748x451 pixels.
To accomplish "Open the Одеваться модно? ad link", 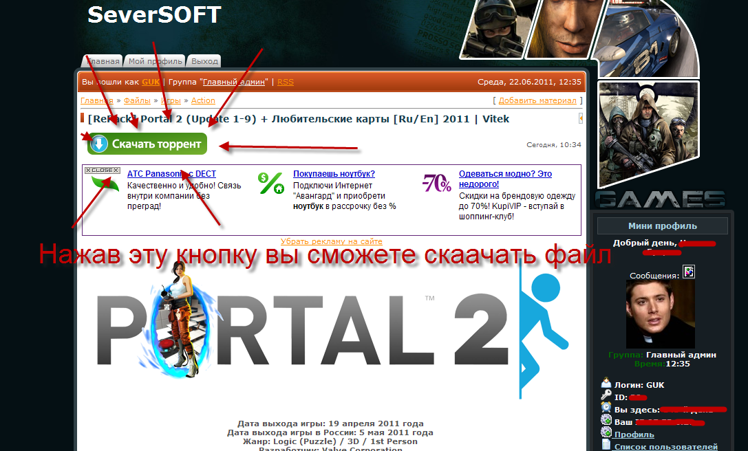I will [x=505, y=179].
